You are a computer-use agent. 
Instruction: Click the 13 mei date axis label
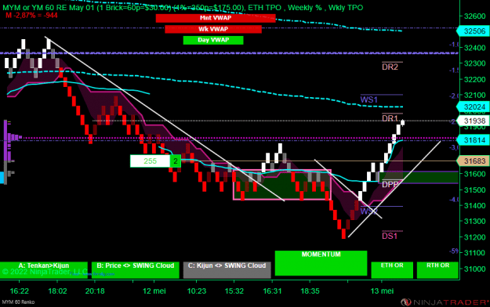point(382,291)
